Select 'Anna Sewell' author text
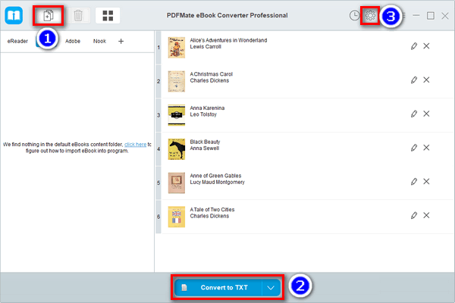This screenshot has width=455, height=303. click(205, 148)
